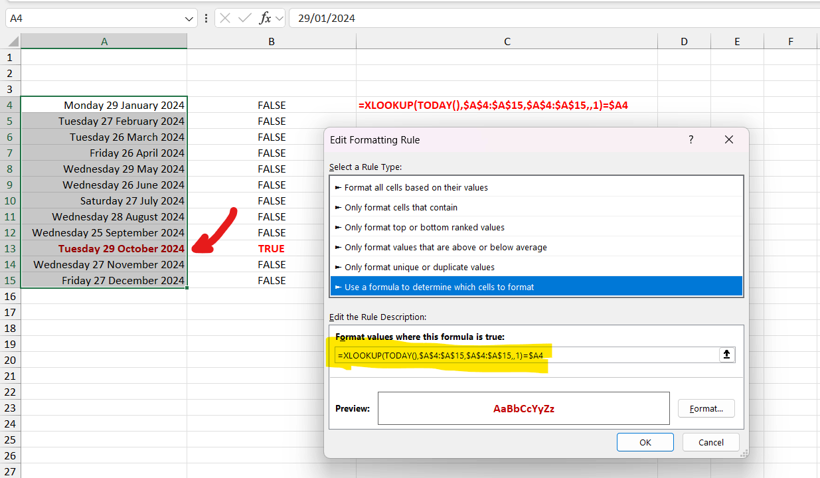Screen dimensions: 820x478
Task: Select 'Only format unique or duplicate values'
Action: click(x=536, y=267)
